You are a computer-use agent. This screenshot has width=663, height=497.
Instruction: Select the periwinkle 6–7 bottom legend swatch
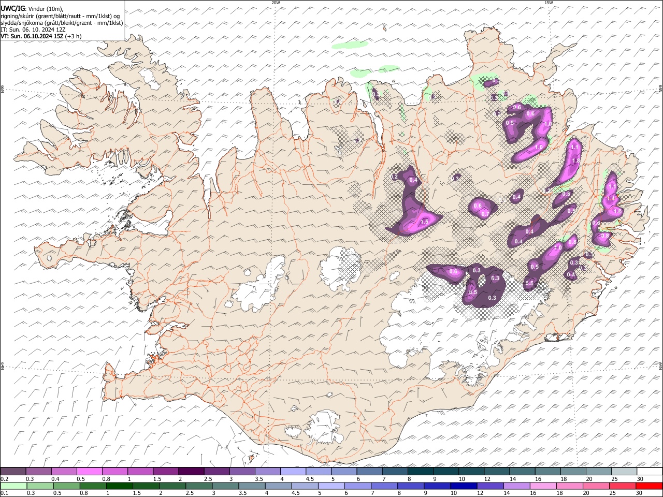[358, 486]
